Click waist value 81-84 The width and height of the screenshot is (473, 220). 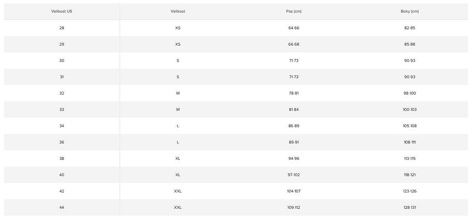coord(294,109)
